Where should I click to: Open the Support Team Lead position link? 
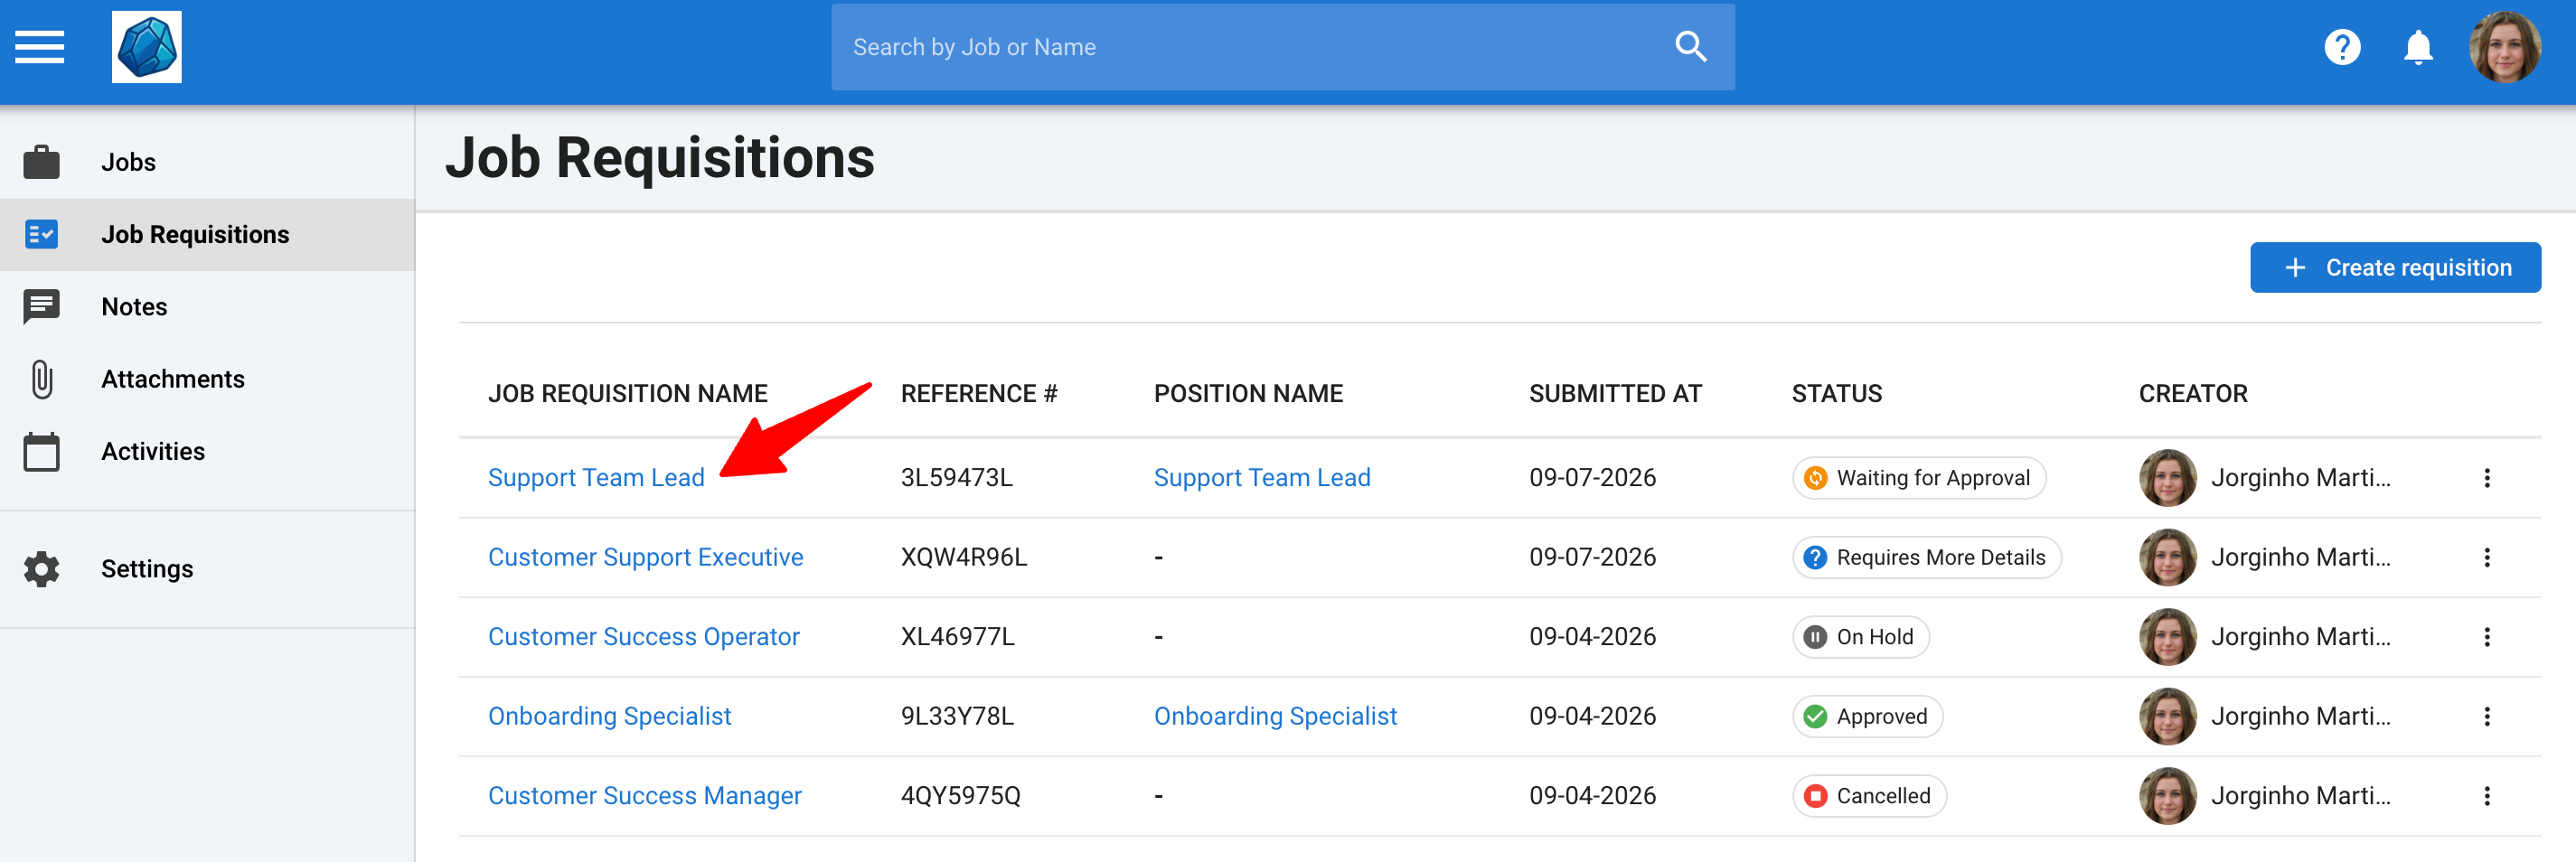click(x=1262, y=478)
